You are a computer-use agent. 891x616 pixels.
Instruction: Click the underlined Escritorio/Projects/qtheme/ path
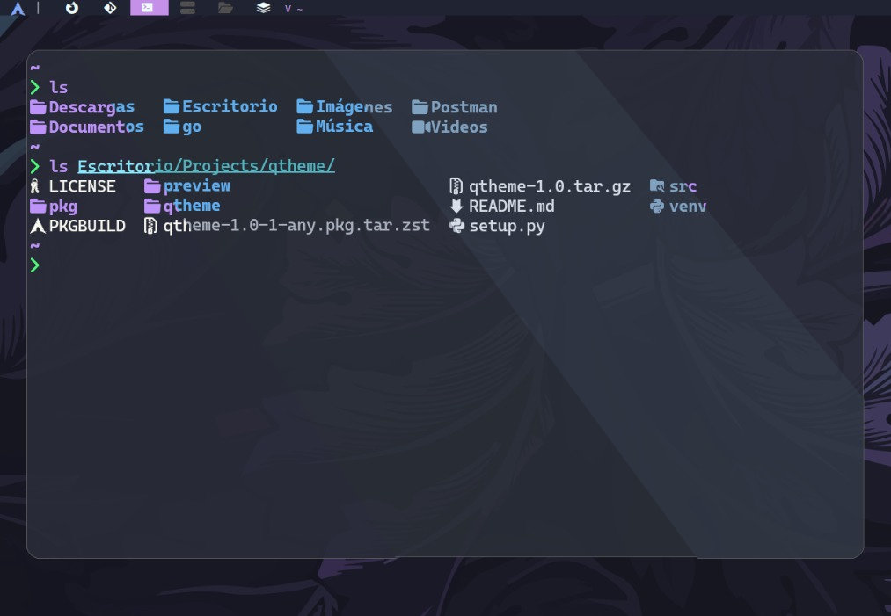click(207, 166)
